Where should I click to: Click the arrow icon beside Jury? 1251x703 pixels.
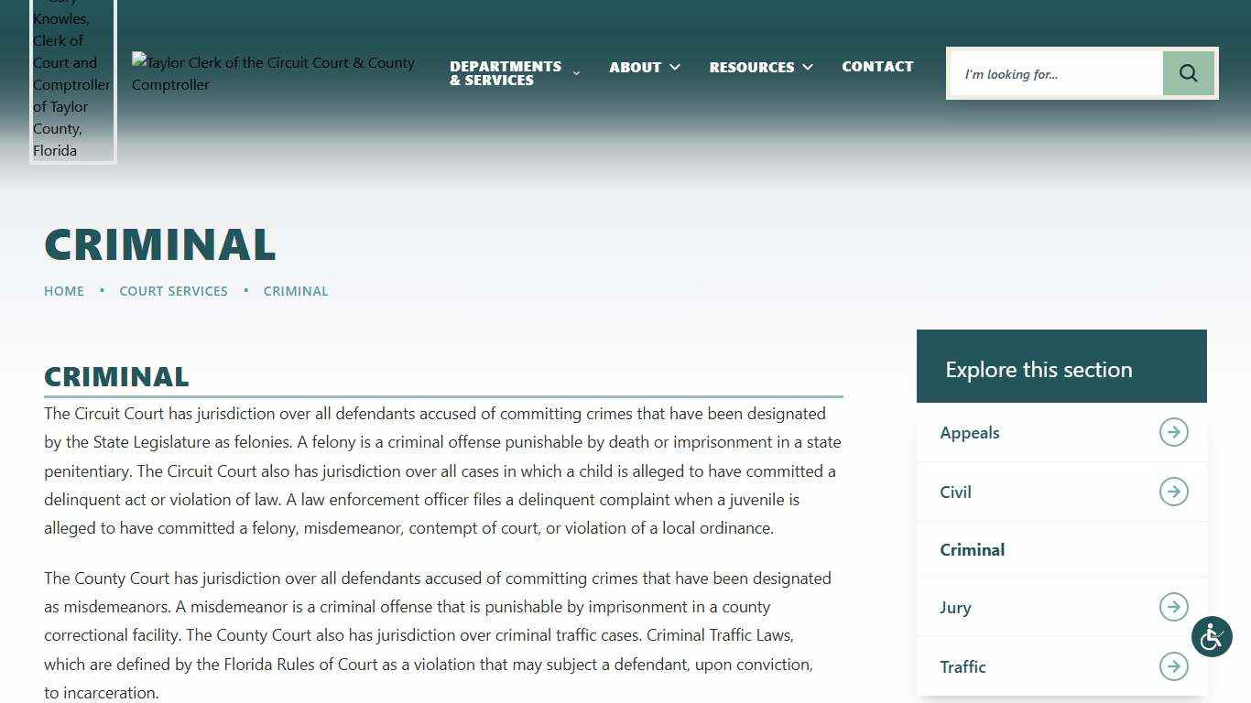click(x=1173, y=607)
